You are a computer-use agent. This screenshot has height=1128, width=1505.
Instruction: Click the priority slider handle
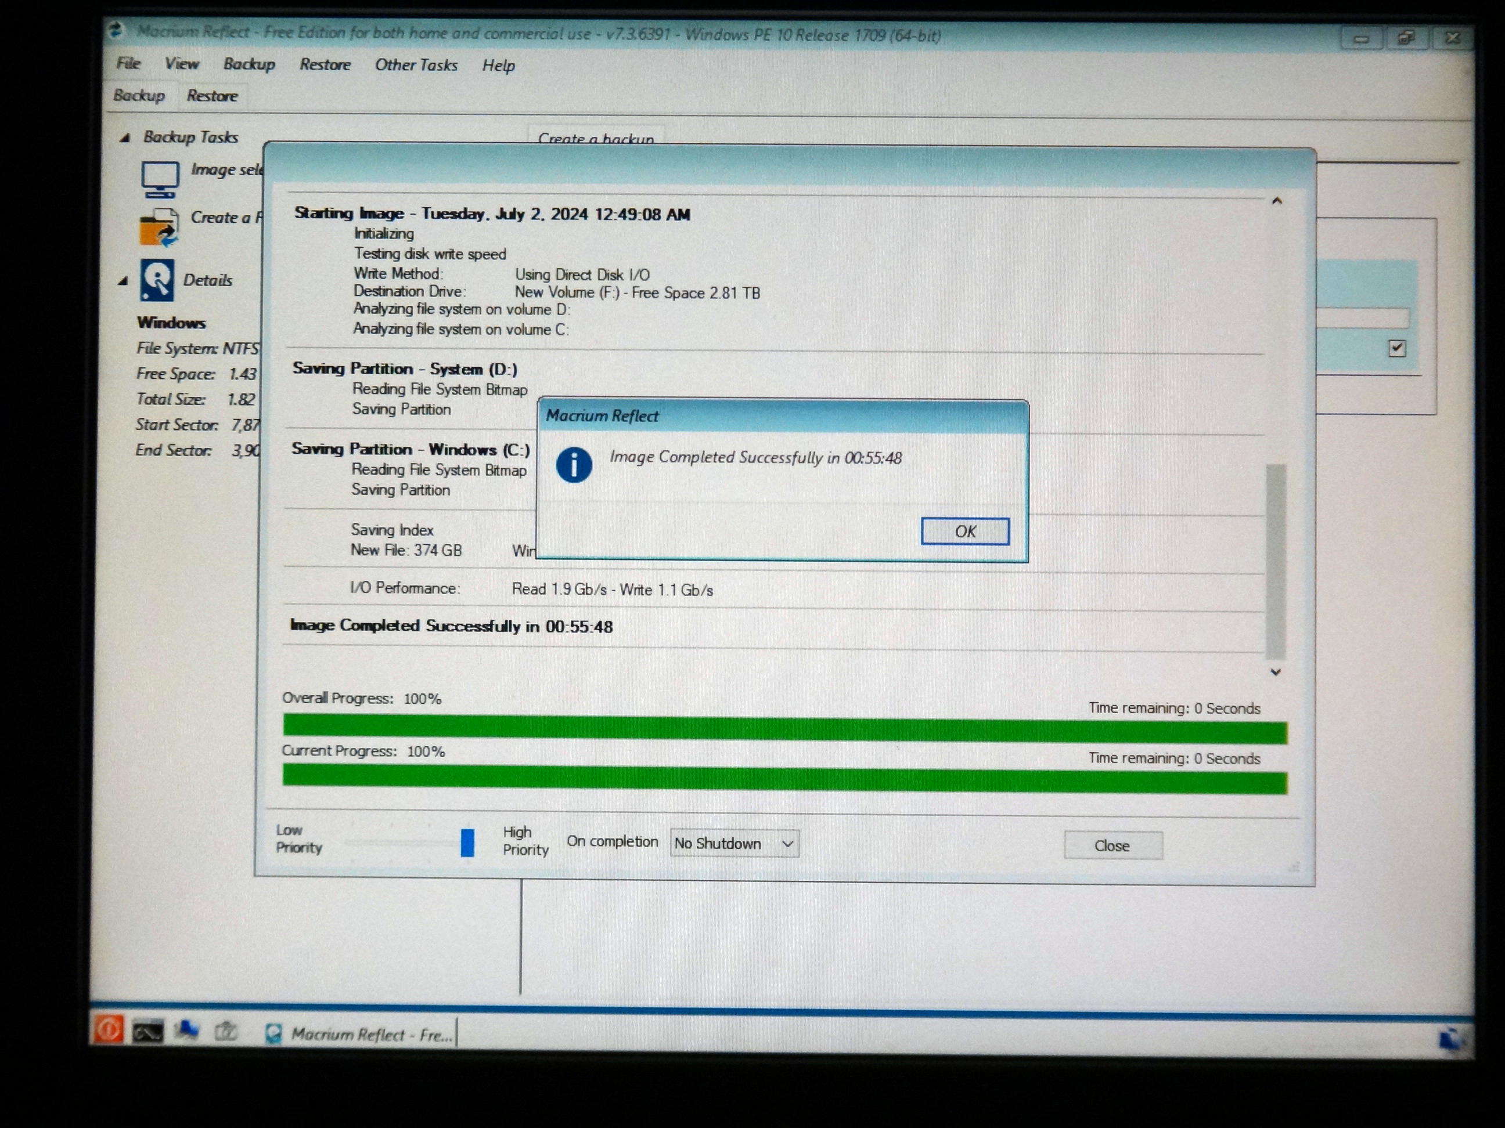(x=467, y=843)
